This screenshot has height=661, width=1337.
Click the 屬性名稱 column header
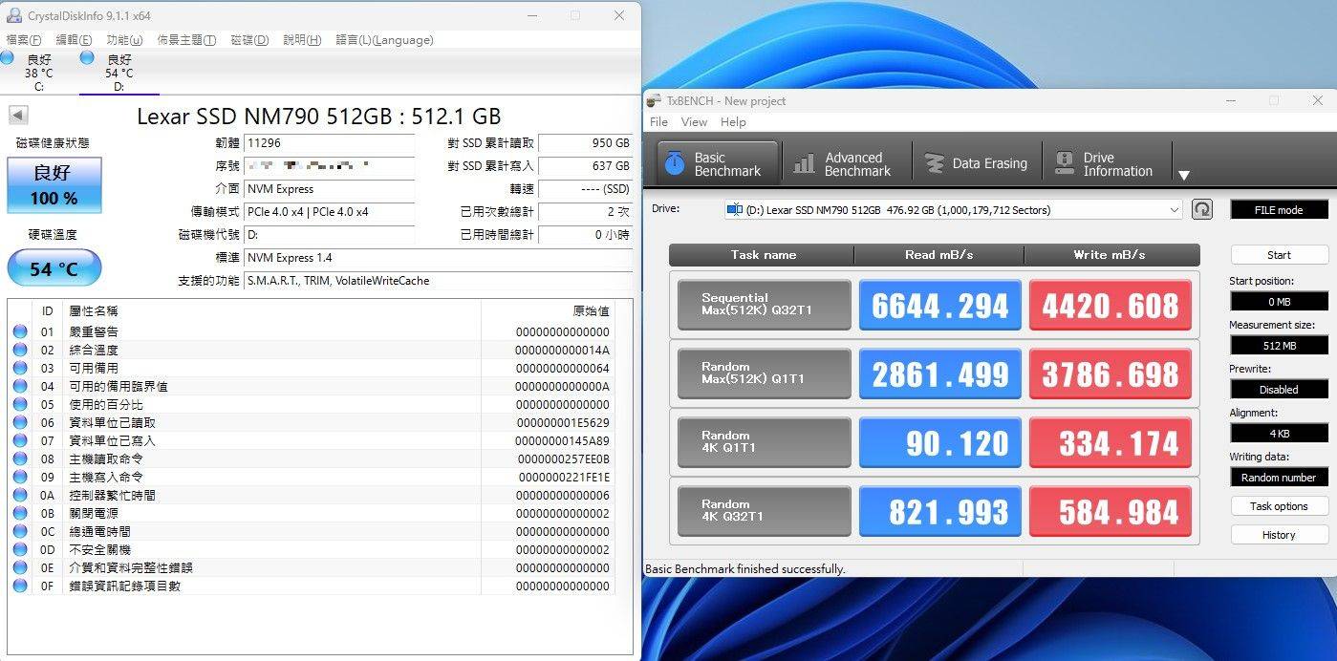coord(271,311)
